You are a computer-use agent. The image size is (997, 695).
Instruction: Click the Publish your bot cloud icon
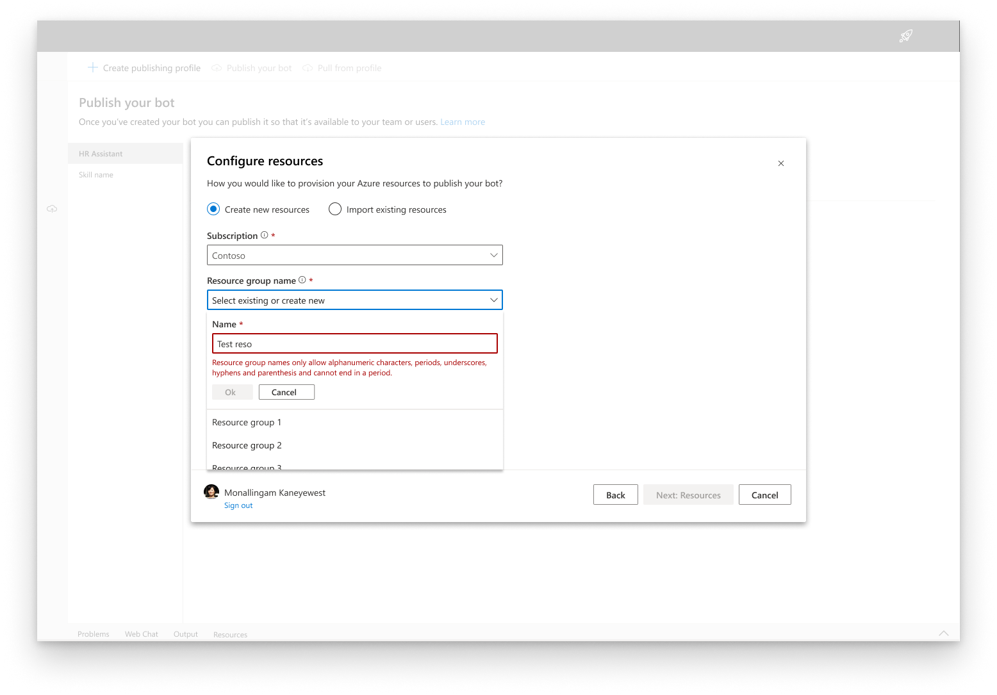(x=216, y=68)
